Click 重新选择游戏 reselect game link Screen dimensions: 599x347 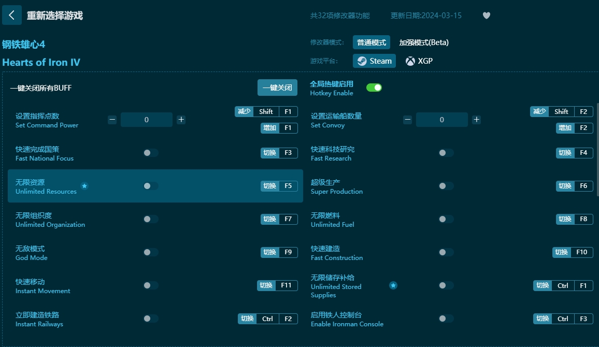tap(54, 16)
